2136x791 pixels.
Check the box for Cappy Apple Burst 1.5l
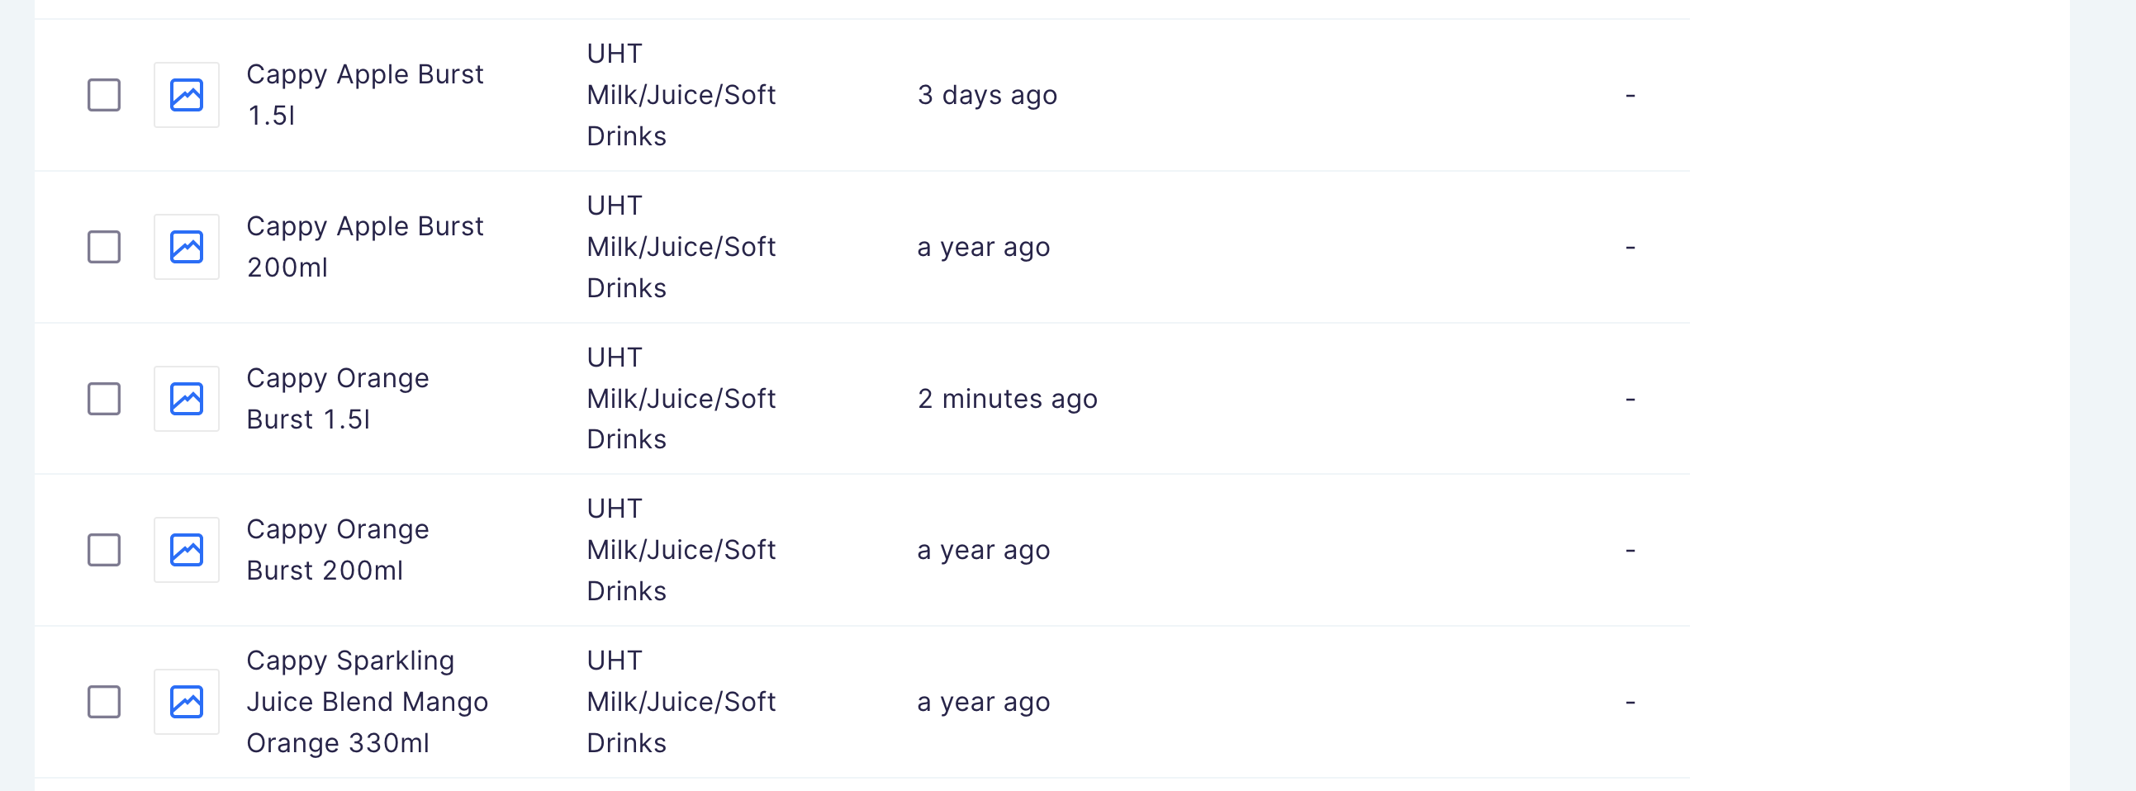click(102, 94)
